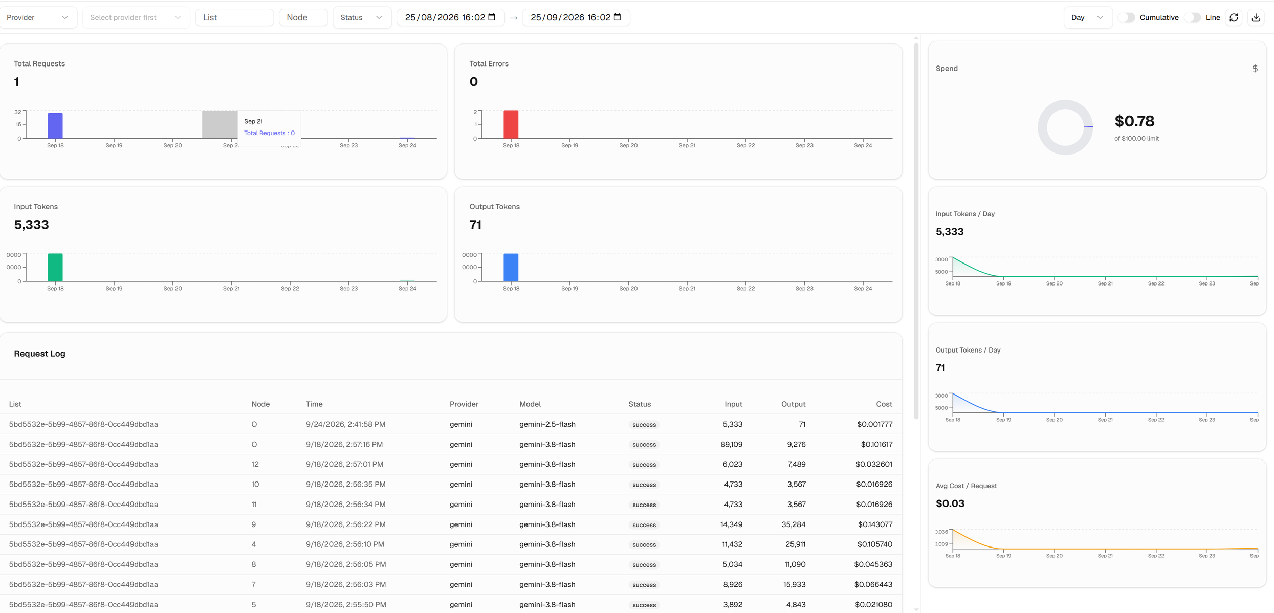Click the dollar sign icon in Spend card
This screenshot has height=613, width=1274.
(x=1255, y=69)
